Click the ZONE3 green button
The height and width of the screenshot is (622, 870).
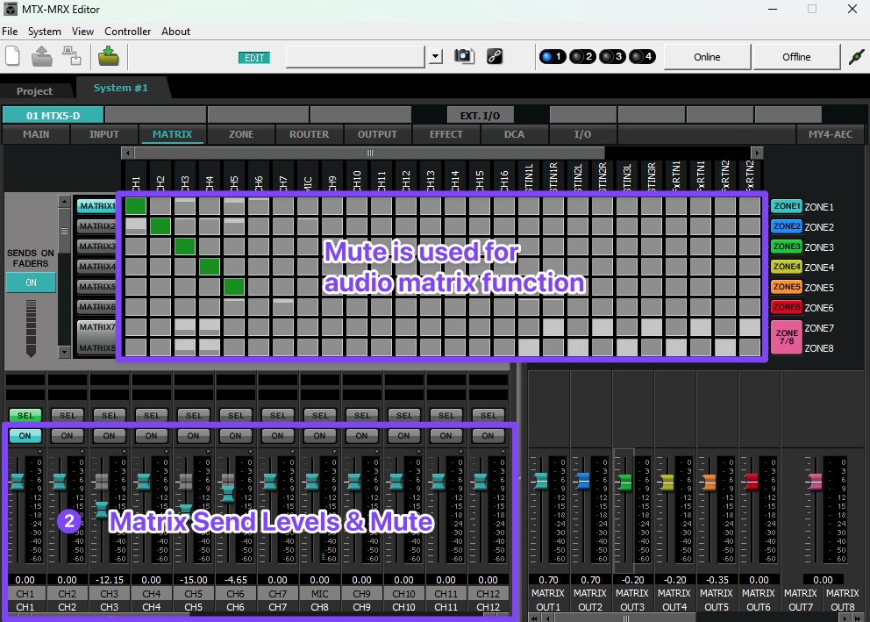pos(786,247)
